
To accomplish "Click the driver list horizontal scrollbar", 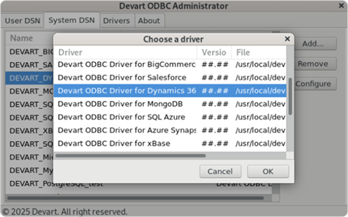I will 131,156.
